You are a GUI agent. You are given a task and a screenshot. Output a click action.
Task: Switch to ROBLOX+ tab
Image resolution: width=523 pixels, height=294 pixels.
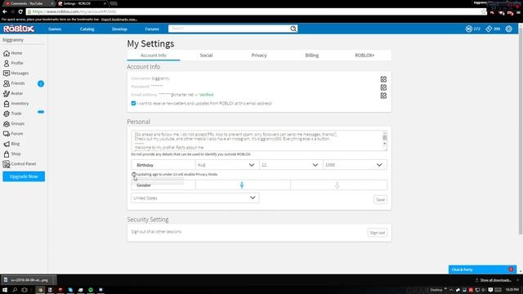coord(364,56)
